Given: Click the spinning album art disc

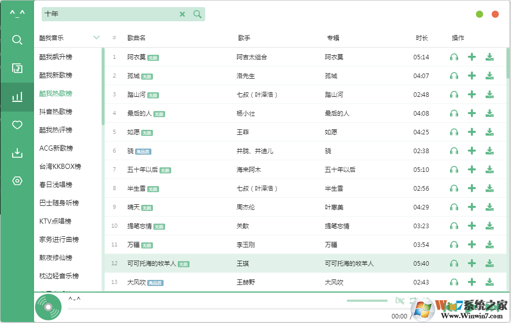Looking at the screenshot, I should (48, 306).
